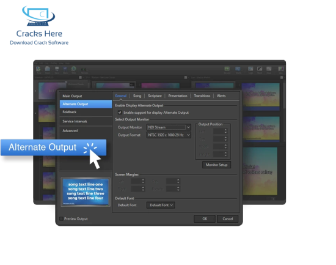Image resolution: width=336 pixels, height=265 pixels.
Task: Click the Live output icon at toolbar end
Action: tap(281, 69)
